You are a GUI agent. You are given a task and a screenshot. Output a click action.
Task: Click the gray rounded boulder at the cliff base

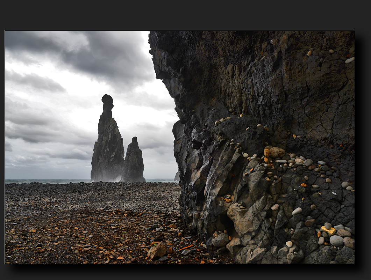click(x=220, y=240)
